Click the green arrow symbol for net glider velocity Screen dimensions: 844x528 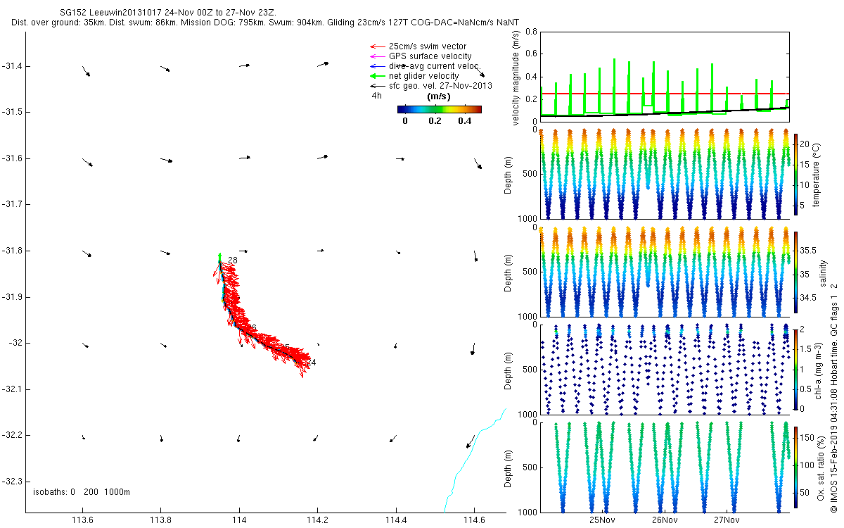376,76
